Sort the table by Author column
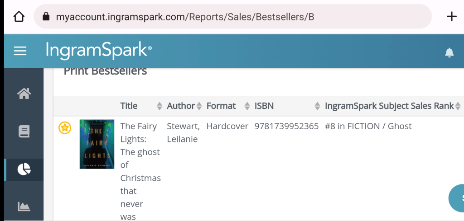The width and height of the screenshot is (464, 221). point(181,106)
